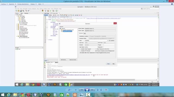Switch to Services tab in left panel

26,13
